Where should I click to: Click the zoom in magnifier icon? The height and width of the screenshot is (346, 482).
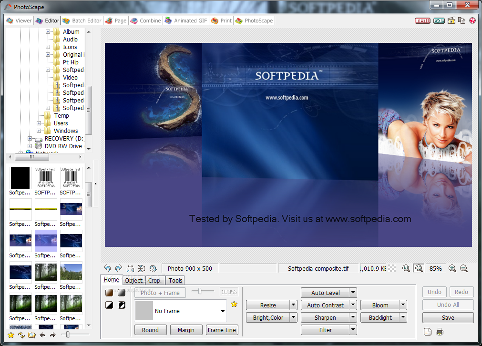pos(452,268)
